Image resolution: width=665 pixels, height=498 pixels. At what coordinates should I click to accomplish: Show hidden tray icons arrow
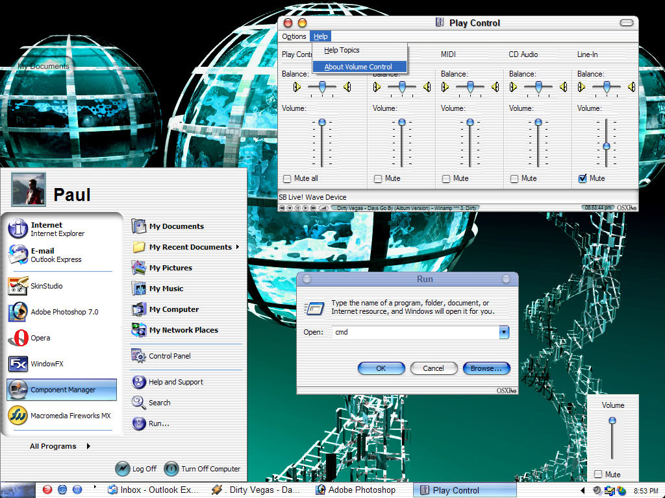(x=583, y=490)
